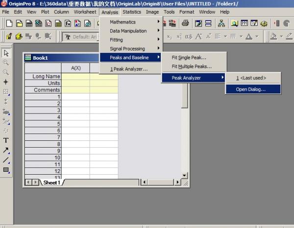Click the New Excel toolbar icon

[x=39, y=23]
